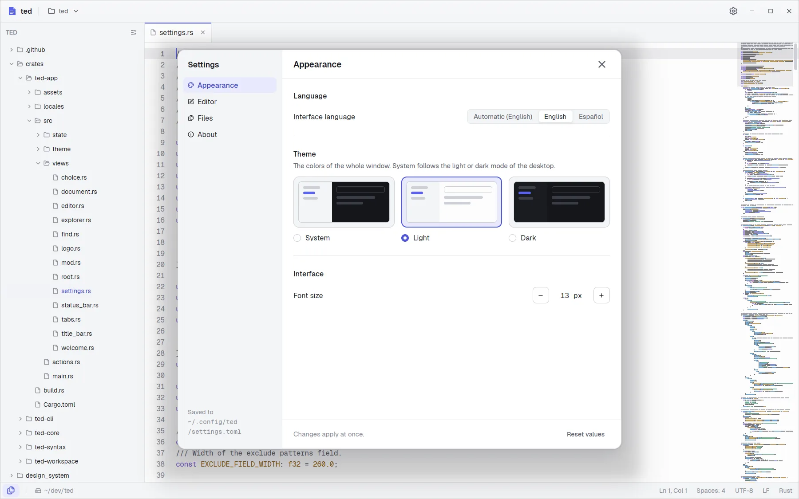Open About settings section

(x=230, y=134)
